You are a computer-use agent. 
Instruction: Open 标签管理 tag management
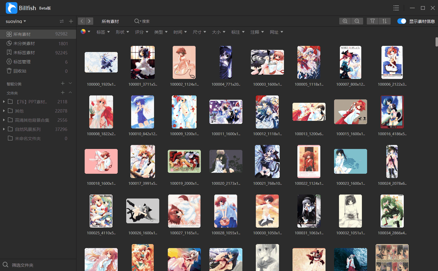click(38, 62)
